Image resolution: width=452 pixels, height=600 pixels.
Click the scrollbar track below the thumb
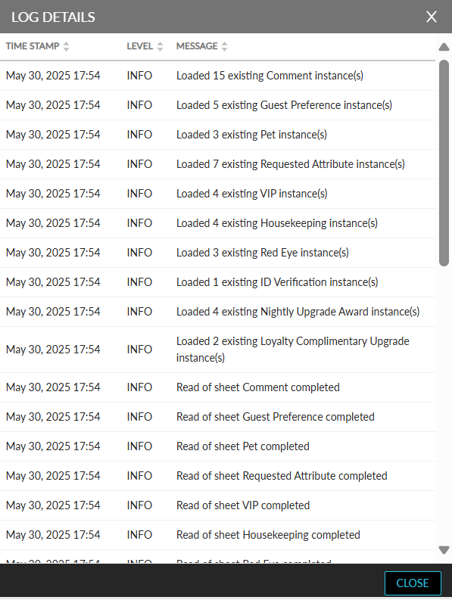pyautogui.click(x=444, y=406)
